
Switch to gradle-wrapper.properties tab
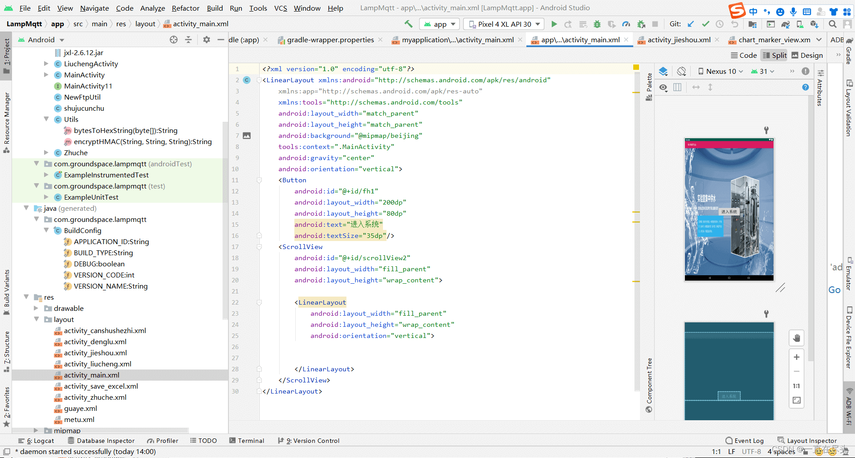[330, 40]
